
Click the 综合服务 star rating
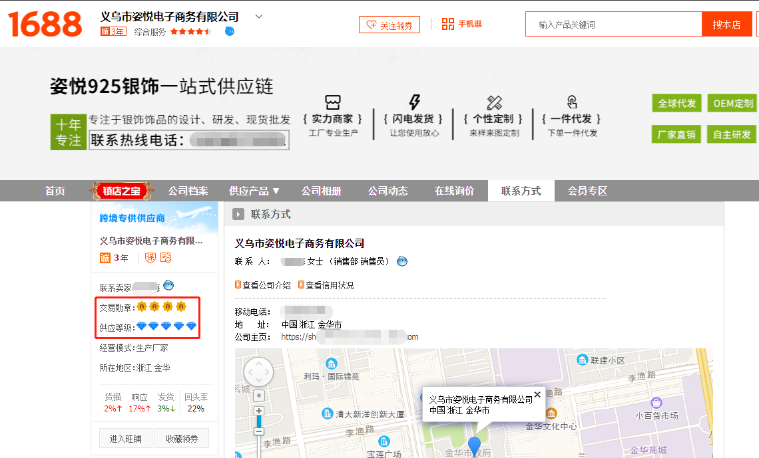coord(190,31)
